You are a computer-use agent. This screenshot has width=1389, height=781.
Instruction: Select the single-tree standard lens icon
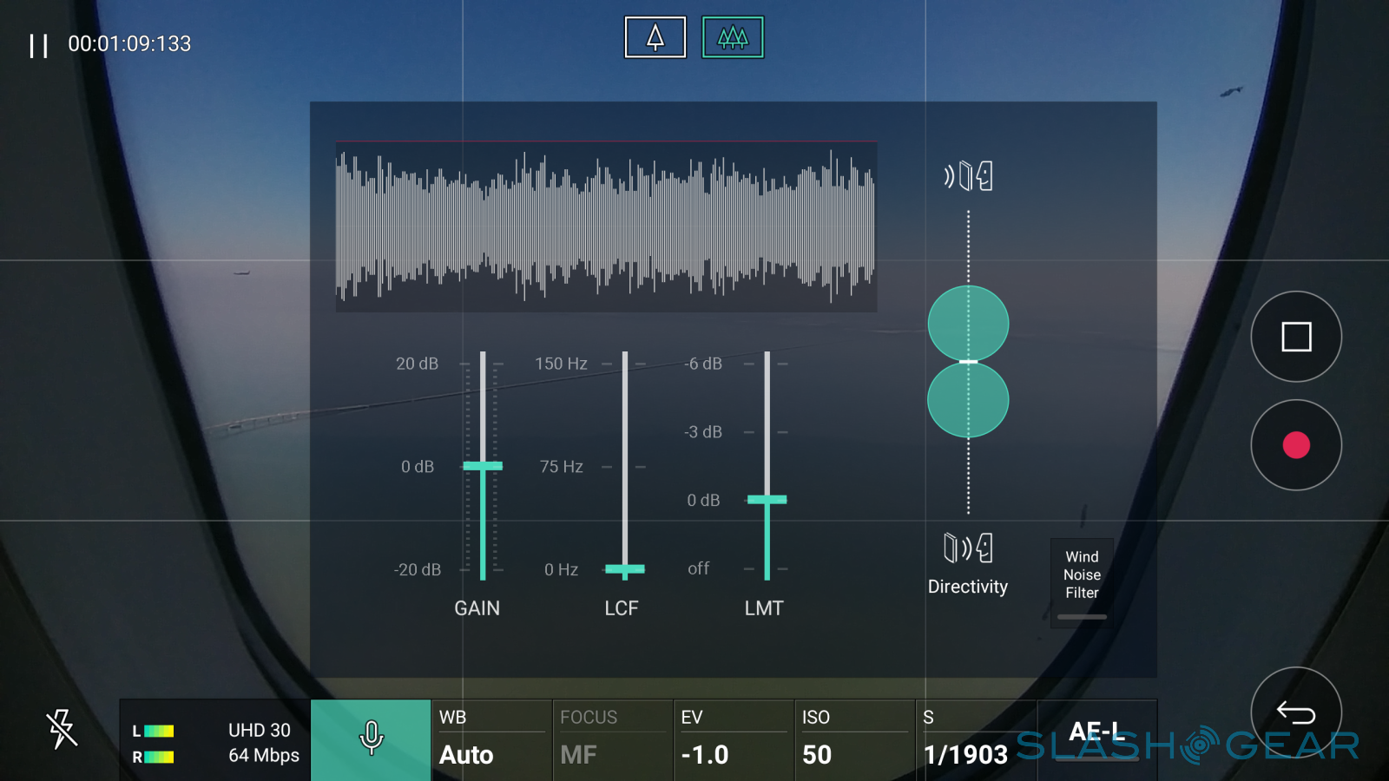[x=655, y=37]
